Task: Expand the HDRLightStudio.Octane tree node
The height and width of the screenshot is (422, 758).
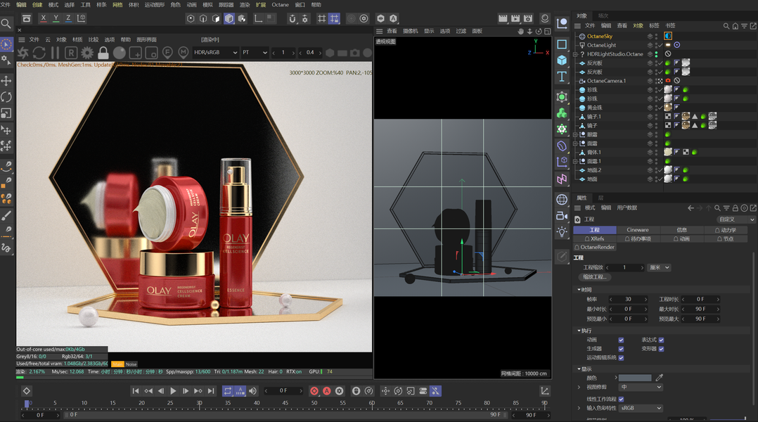Action: (x=575, y=54)
